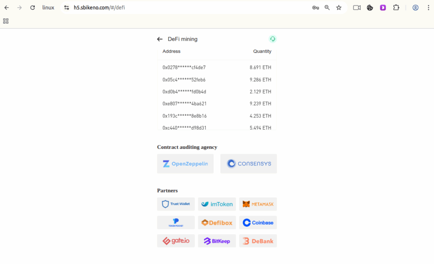Click the DeBank partner logo

point(258,241)
